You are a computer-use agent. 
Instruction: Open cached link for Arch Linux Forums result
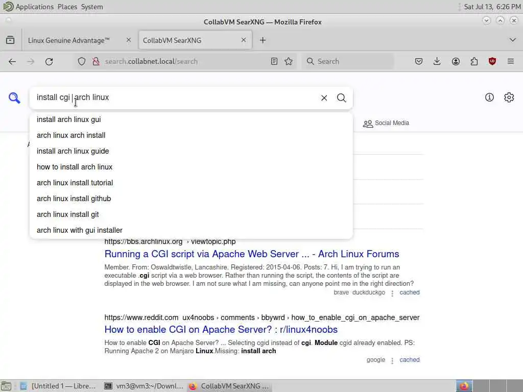click(x=409, y=292)
